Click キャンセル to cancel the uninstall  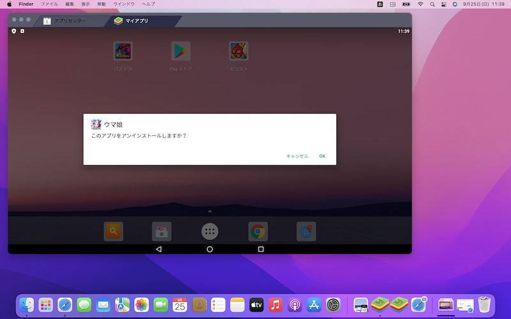point(297,156)
